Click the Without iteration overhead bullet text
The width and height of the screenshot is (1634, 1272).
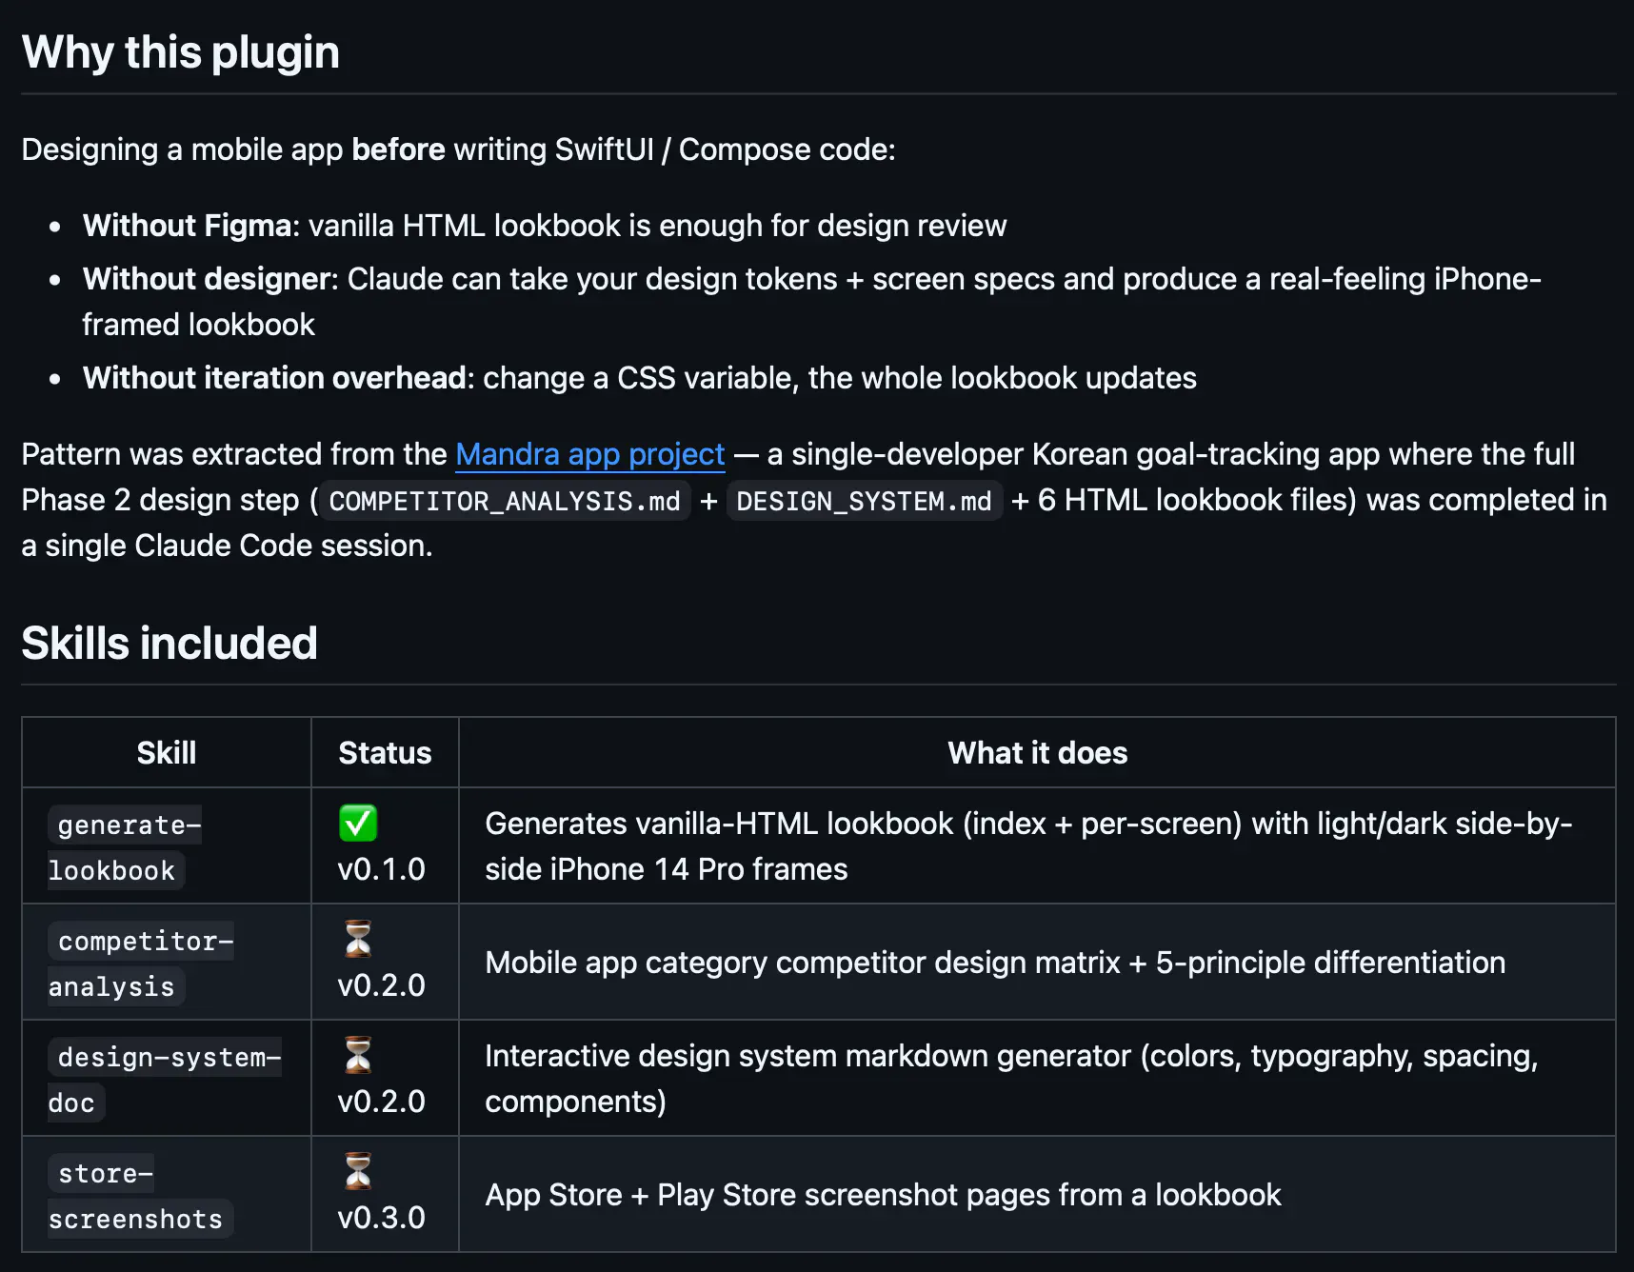coord(640,378)
